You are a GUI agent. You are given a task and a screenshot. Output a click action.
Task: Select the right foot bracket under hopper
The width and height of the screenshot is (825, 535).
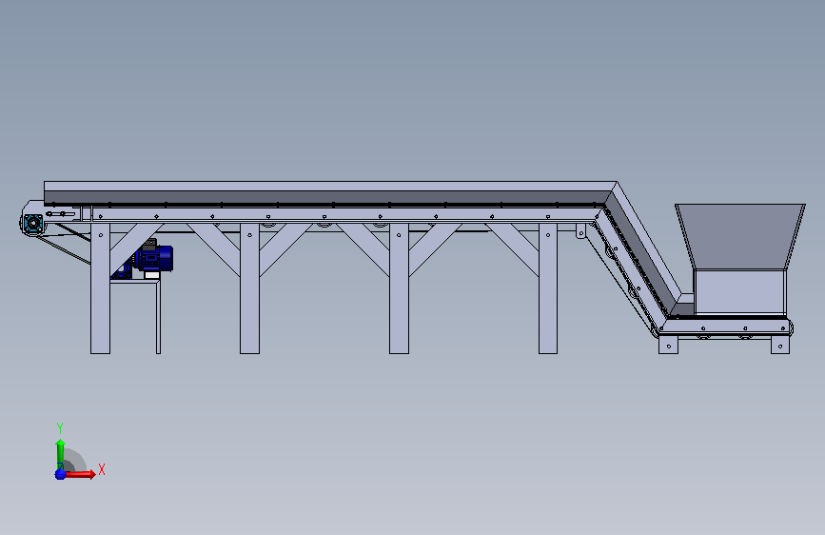(x=779, y=345)
